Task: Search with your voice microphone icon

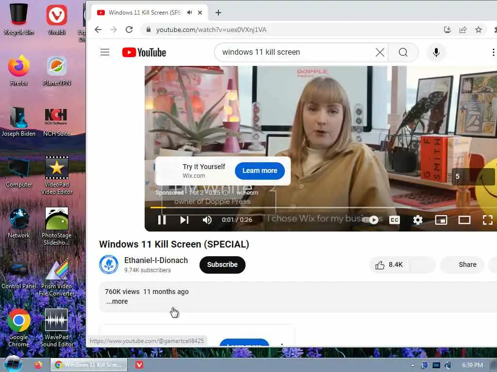Action: point(436,52)
